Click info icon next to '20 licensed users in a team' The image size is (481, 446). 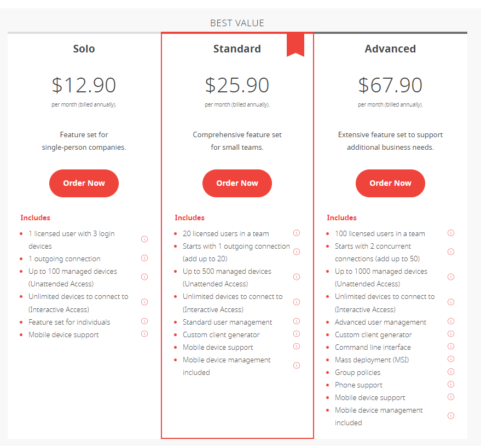(297, 233)
